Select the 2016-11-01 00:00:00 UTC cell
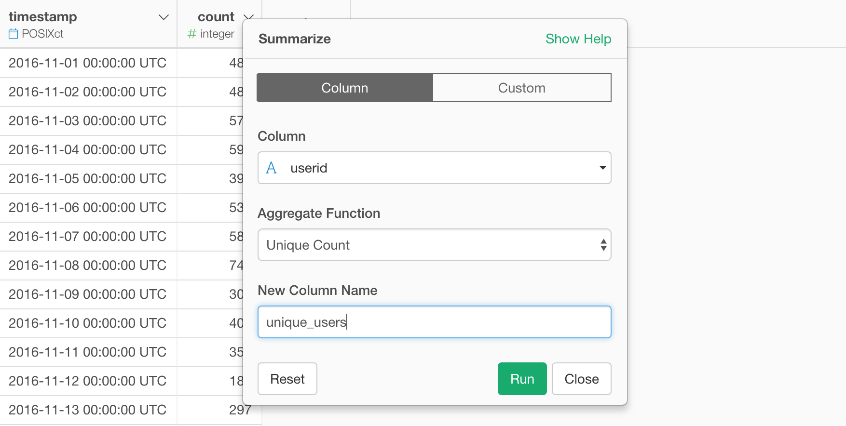 (x=88, y=63)
